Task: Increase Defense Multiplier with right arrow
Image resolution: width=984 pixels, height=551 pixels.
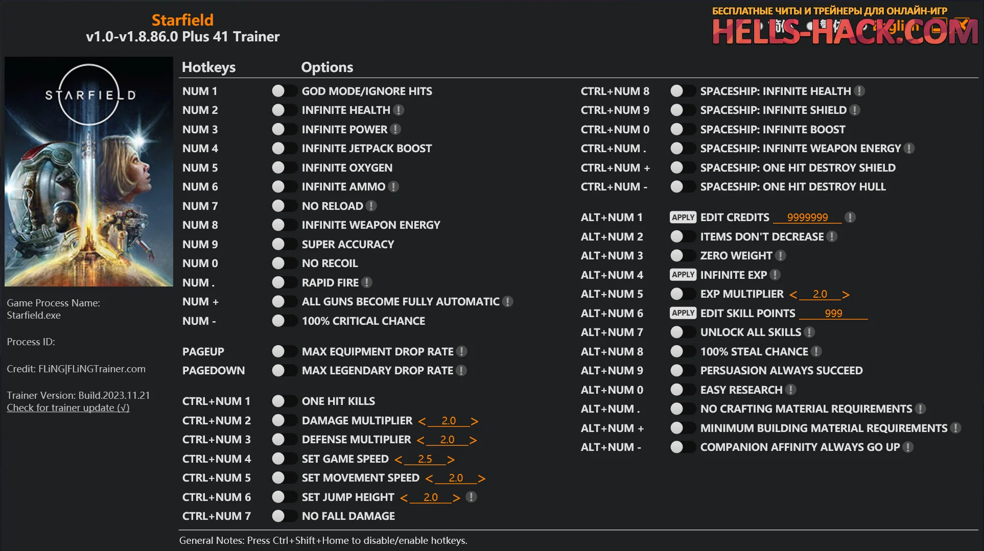Action: coord(473,440)
